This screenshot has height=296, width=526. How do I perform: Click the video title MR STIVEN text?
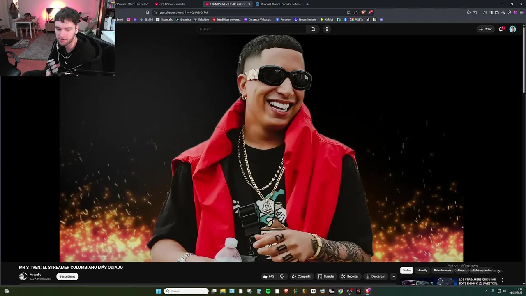pos(71,267)
